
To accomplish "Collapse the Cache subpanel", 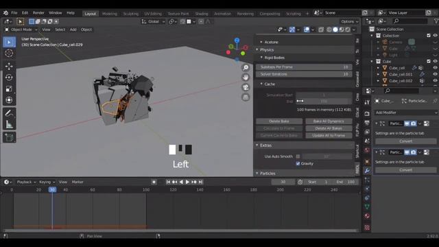I will (261, 84).
